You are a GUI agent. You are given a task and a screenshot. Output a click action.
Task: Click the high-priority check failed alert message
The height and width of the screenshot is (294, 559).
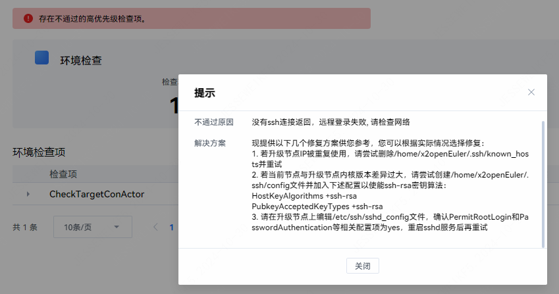click(x=93, y=18)
